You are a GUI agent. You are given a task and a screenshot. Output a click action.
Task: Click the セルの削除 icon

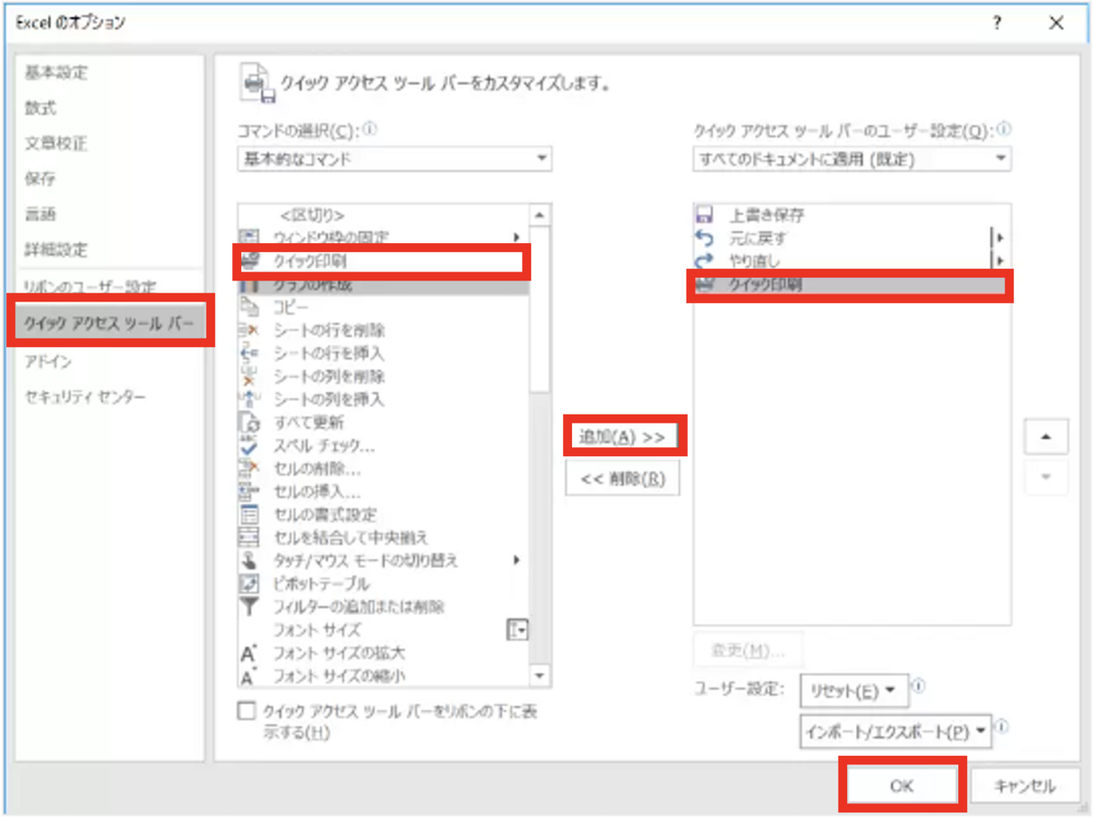tap(249, 468)
